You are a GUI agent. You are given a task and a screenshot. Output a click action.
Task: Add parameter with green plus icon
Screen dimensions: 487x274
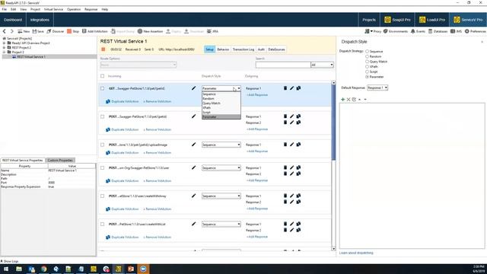tap(342, 100)
